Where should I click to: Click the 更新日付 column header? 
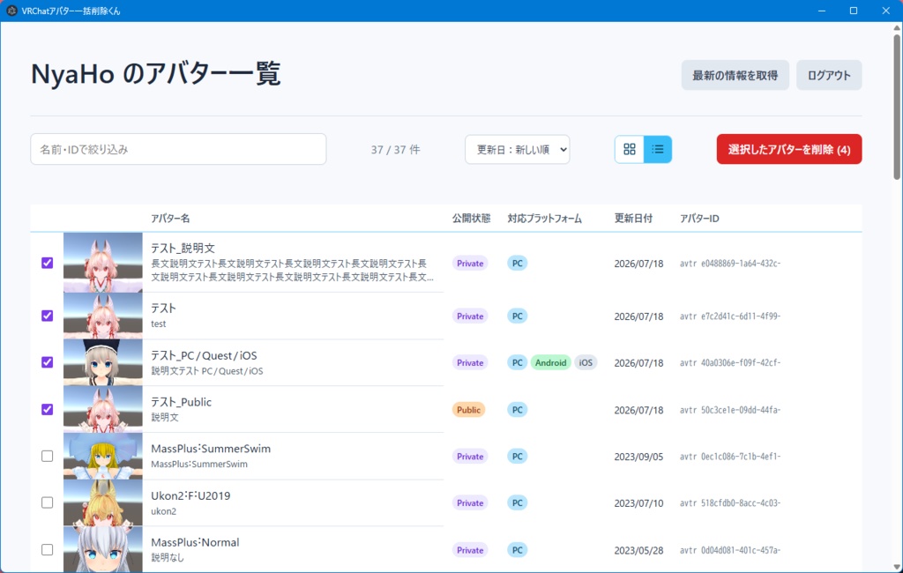pyautogui.click(x=633, y=219)
